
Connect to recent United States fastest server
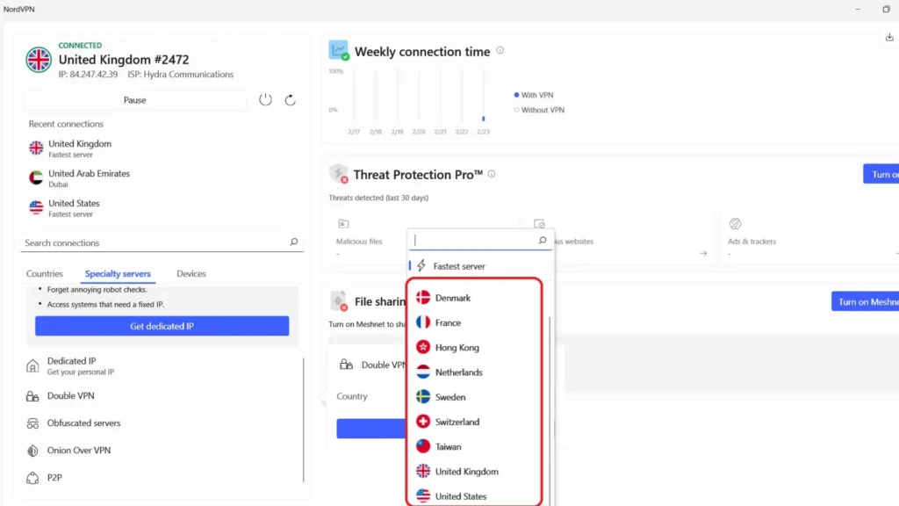coord(162,208)
